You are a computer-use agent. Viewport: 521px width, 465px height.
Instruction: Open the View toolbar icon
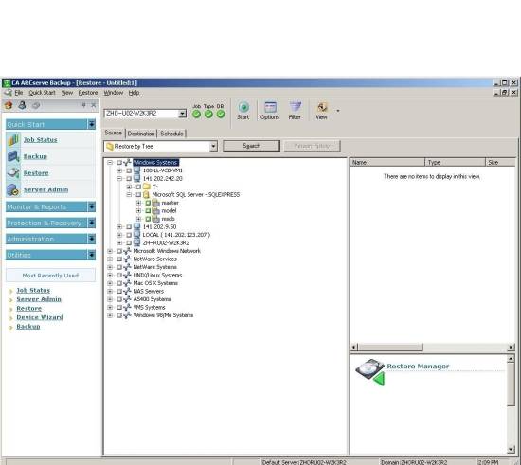[322, 107]
